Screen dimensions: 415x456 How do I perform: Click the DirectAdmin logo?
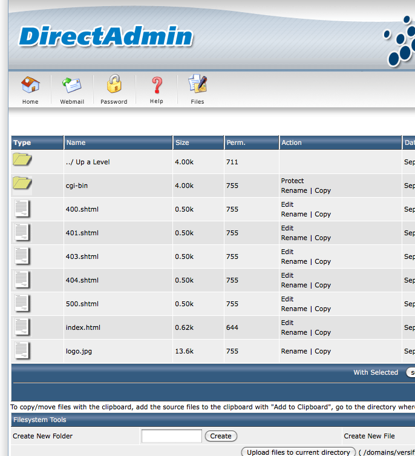pos(106,36)
